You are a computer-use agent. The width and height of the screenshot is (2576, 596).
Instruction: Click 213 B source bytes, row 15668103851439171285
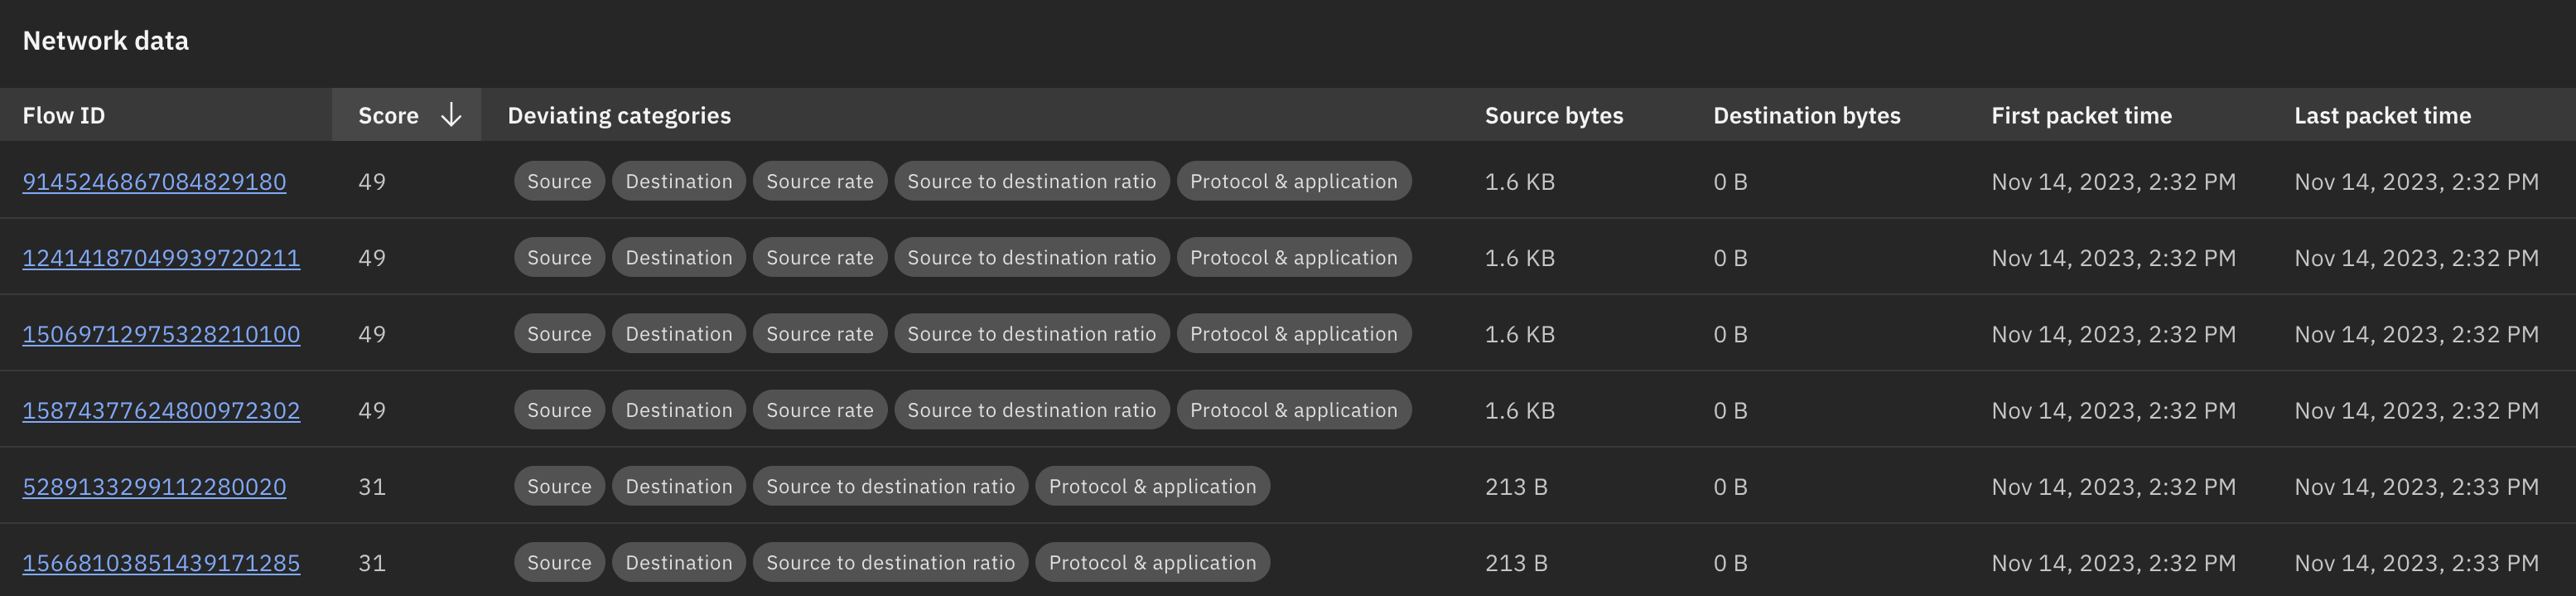(1516, 563)
